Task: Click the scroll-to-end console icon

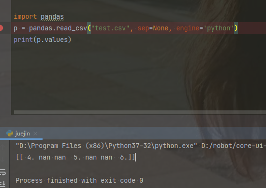Action: pyautogui.click(x=3, y=184)
